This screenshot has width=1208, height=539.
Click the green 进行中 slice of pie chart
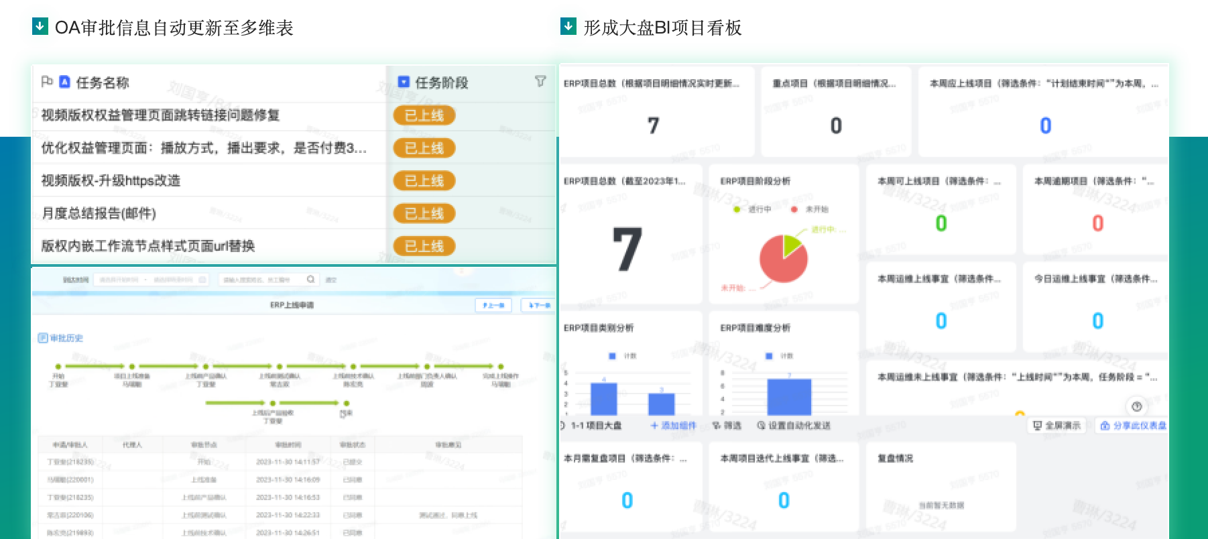pos(792,244)
